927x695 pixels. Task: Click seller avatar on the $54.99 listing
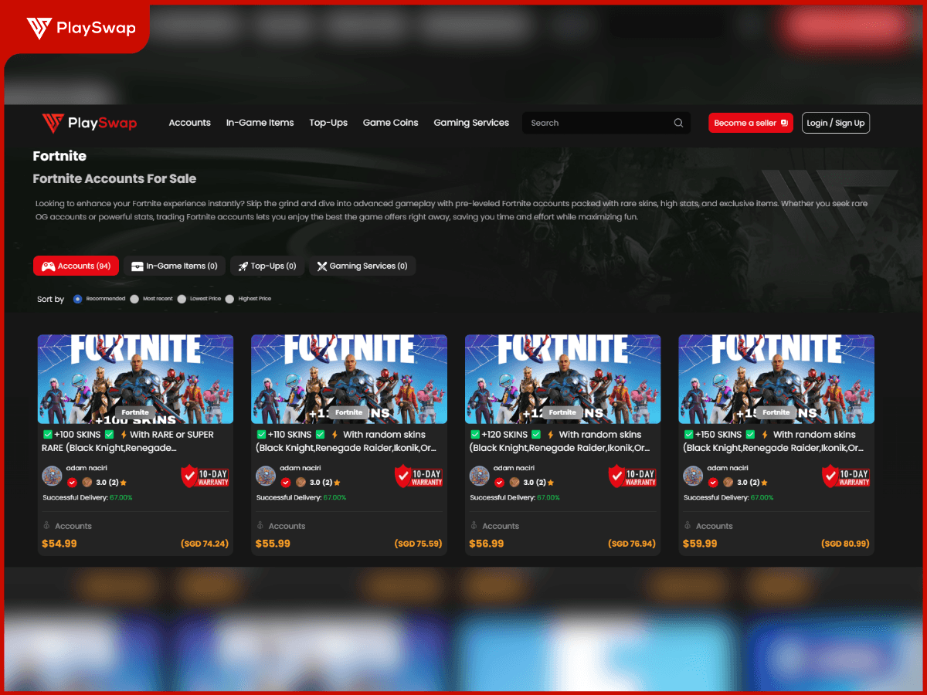point(52,476)
